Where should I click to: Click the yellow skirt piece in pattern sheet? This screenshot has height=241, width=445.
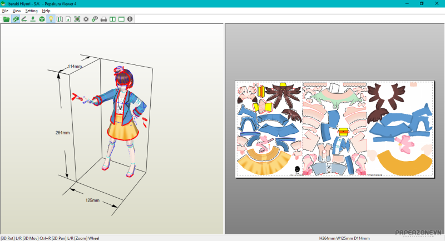pos(264,160)
